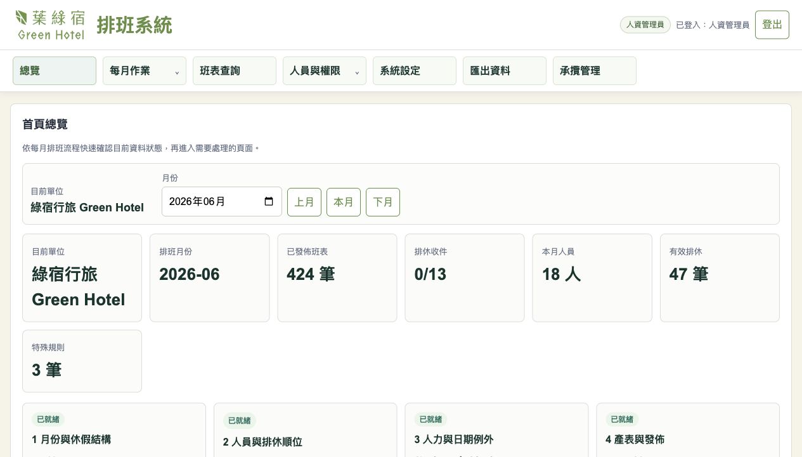This screenshot has height=457, width=802.
Task: Select the 排班月份 2026-06 card
Action: [x=210, y=278]
